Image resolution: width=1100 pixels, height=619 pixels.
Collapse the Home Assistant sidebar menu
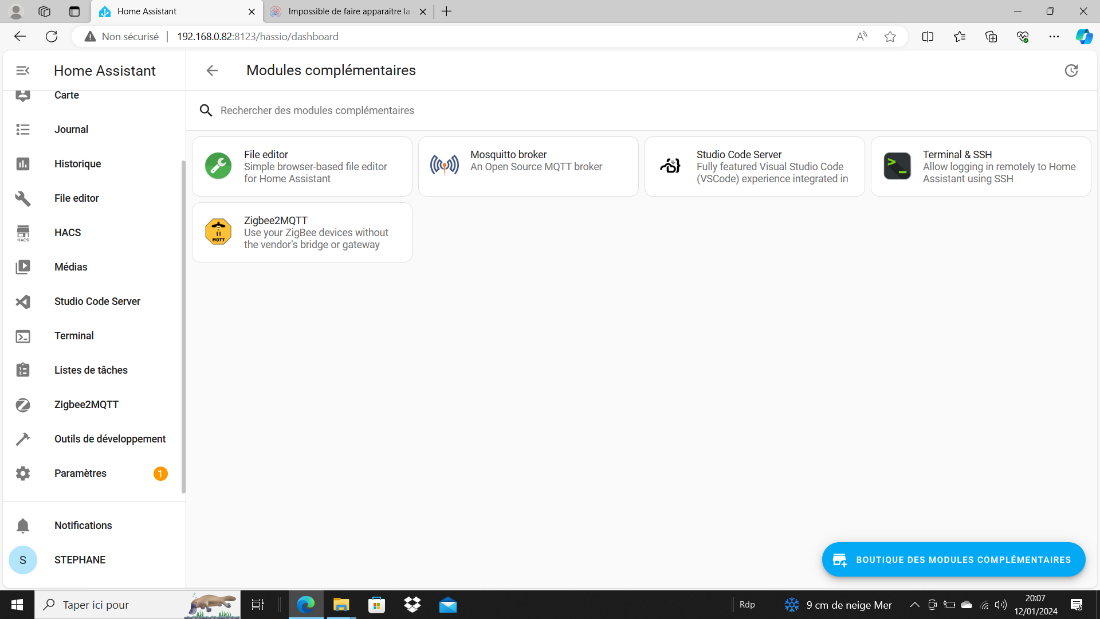tap(23, 70)
